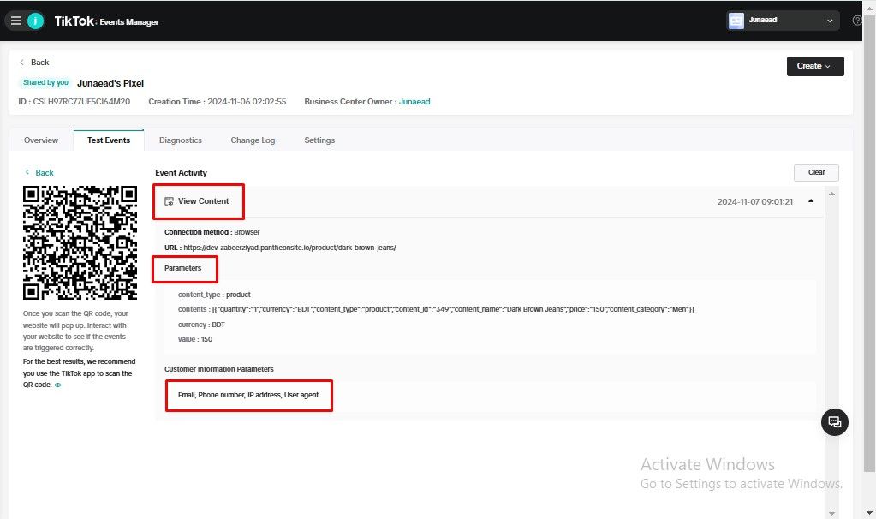The width and height of the screenshot is (876, 519).
Task: Click the Event Activity heading
Action: tap(181, 173)
